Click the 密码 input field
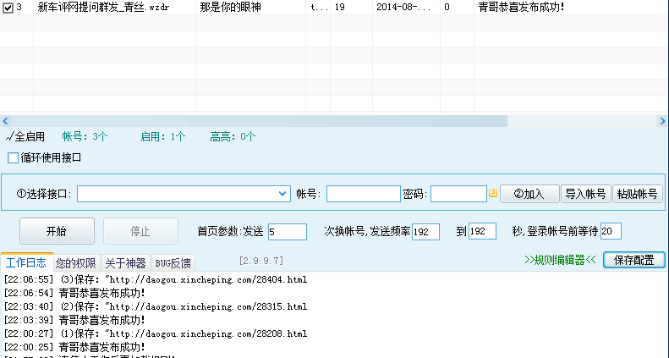The height and width of the screenshot is (358, 669). click(x=458, y=194)
